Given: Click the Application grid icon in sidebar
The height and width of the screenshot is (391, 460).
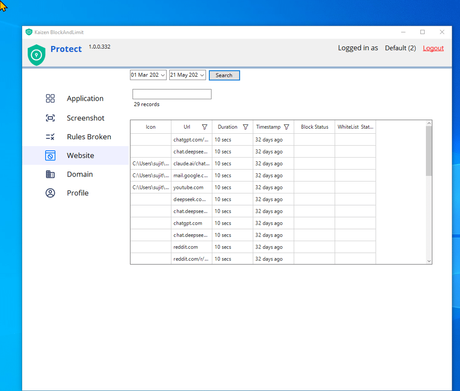Looking at the screenshot, I should [x=50, y=98].
